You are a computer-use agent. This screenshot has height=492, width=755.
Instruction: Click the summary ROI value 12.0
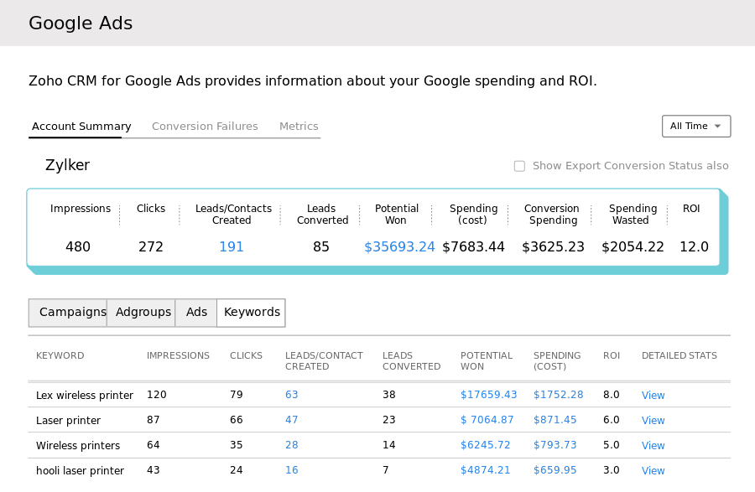point(694,246)
